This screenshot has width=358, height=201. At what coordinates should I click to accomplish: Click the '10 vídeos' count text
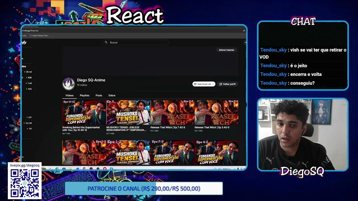82,85
